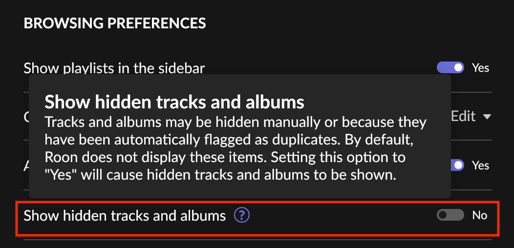Click the white knob of the playlists switch
Screen dimensions: 514x248
click(x=458, y=68)
